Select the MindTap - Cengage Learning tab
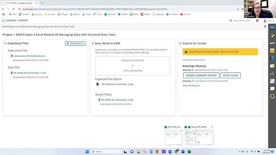Image resolution: width=276 pixels, height=155 pixels. [22, 3]
